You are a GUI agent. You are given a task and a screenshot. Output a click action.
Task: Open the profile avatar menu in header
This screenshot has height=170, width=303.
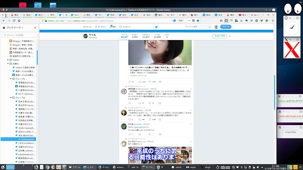tap(216, 27)
